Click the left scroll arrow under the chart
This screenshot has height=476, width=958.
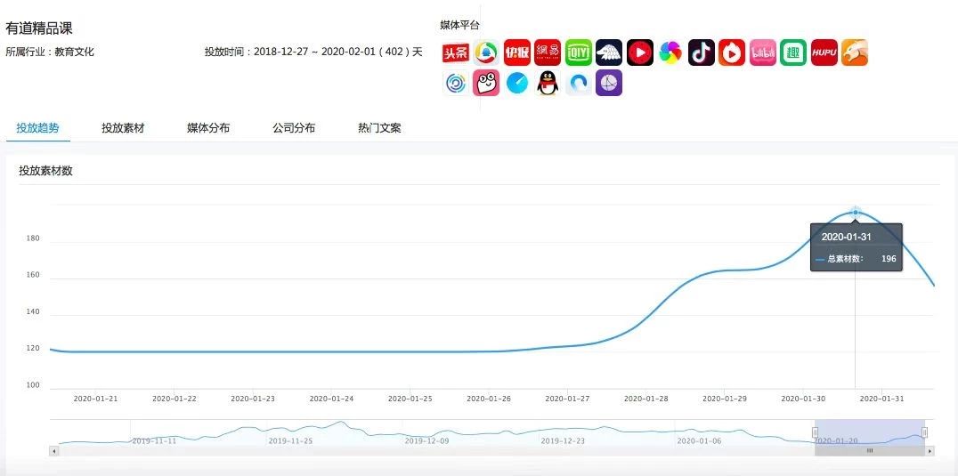pos(53,451)
